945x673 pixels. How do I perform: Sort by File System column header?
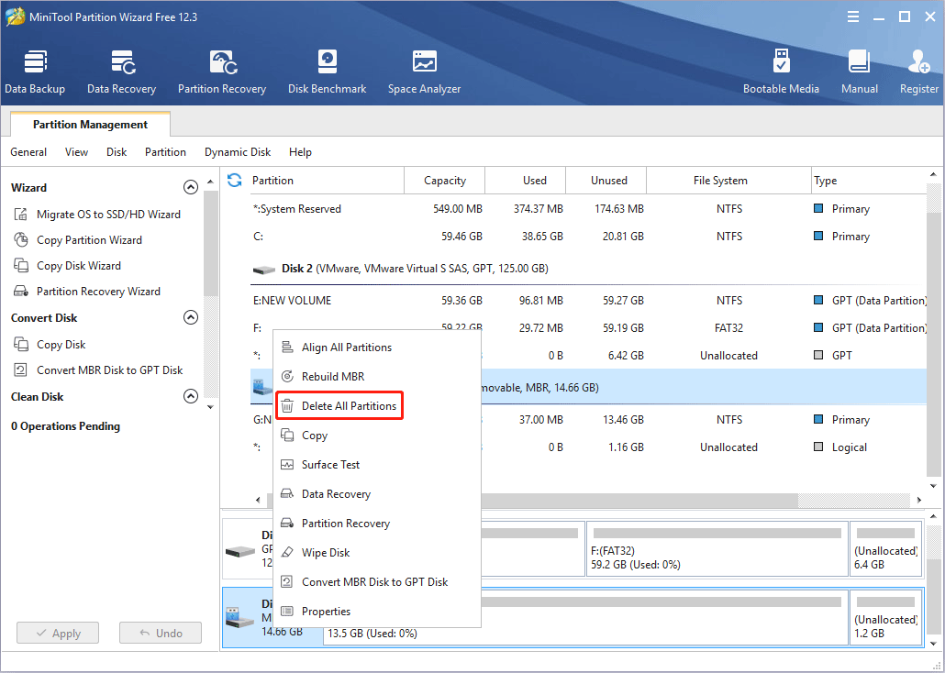pos(729,180)
